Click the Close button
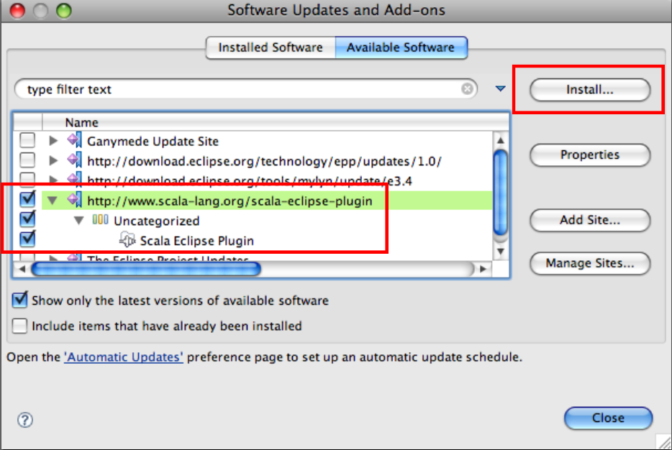 click(x=608, y=418)
